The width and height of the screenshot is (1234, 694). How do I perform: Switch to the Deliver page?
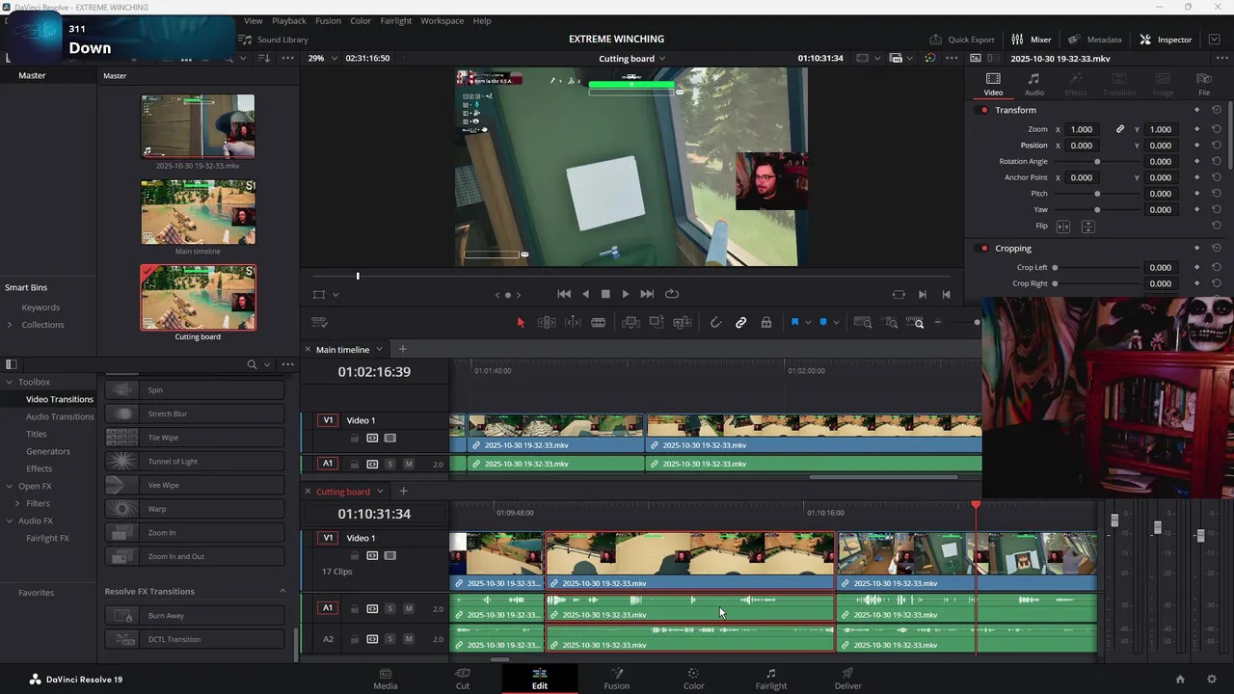[848, 680]
